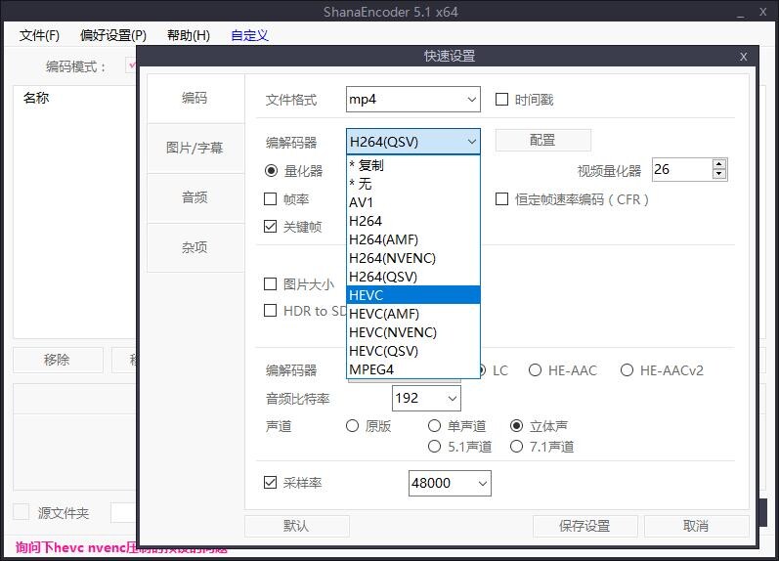779x561 pixels.
Task: Select MPEG4 from the codec list
Action: 371,369
